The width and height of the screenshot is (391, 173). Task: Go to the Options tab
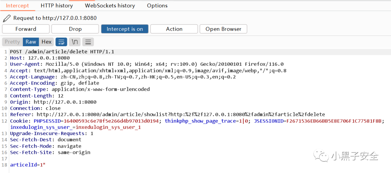[157, 5]
